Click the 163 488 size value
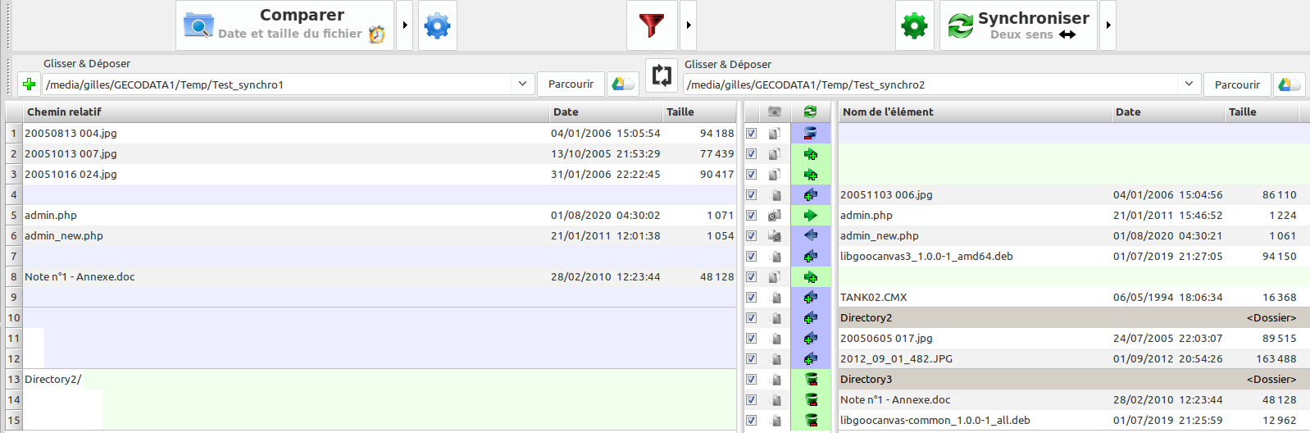Viewport: 1310px width, 433px height. 1276,358
